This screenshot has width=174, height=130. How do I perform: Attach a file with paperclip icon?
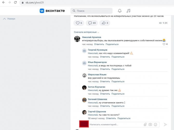(x=145, y=125)
